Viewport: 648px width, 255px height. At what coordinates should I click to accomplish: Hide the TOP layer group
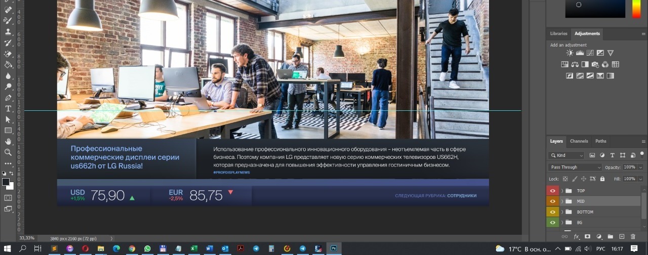pyautogui.click(x=552, y=191)
